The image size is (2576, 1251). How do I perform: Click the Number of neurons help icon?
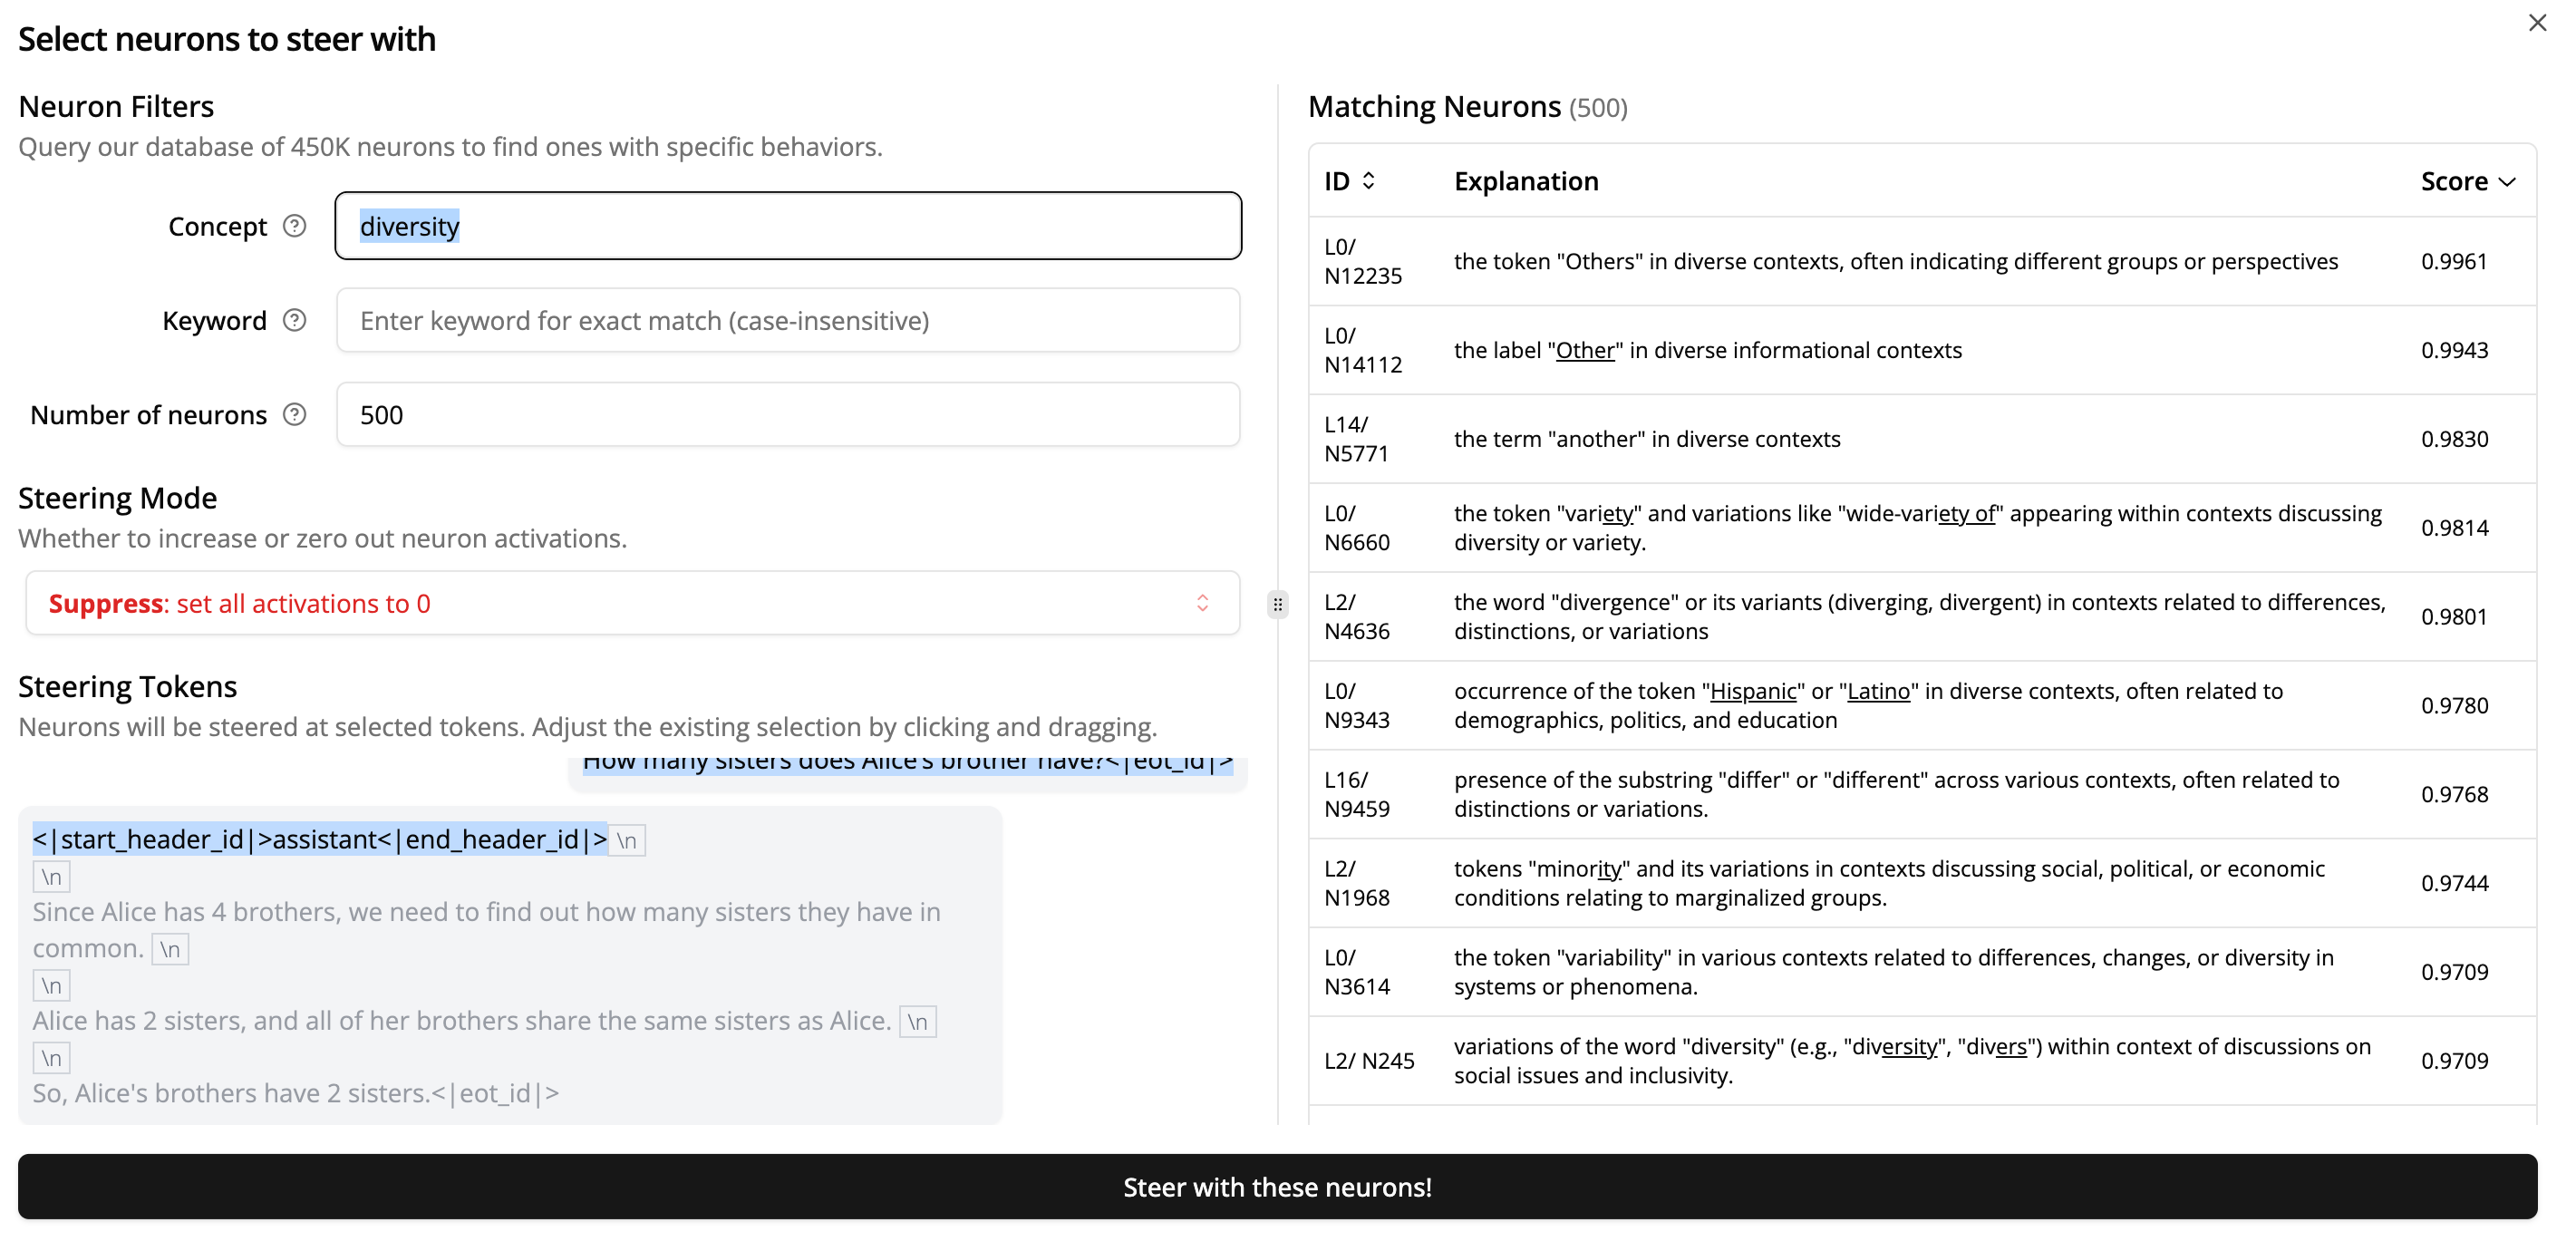294,414
